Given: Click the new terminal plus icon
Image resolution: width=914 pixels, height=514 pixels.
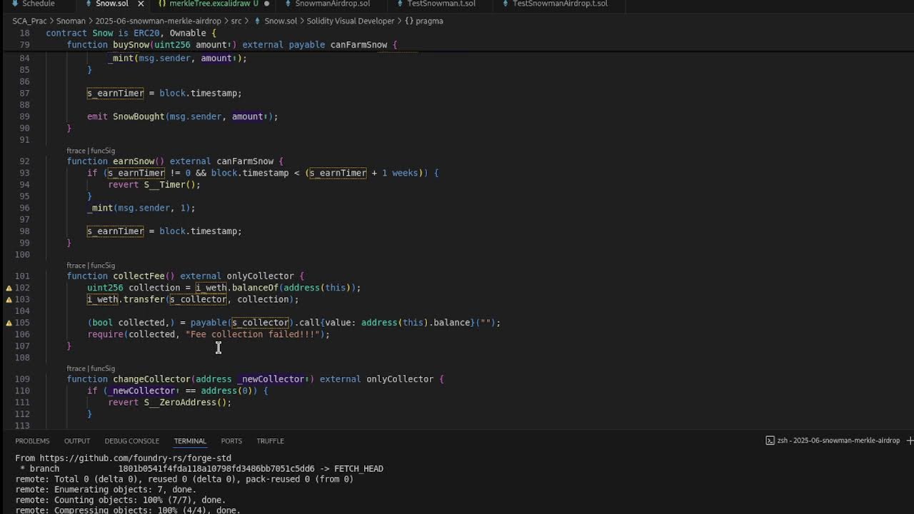Looking at the screenshot, I should tap(910, 440).
